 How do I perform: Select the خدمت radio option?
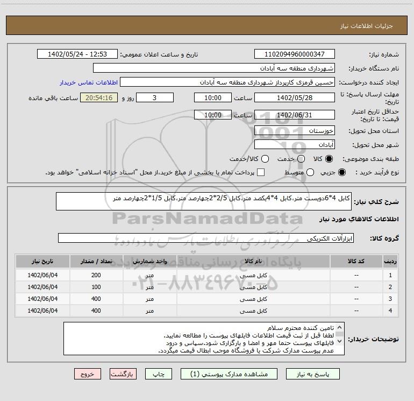click(x=301, y=159)
